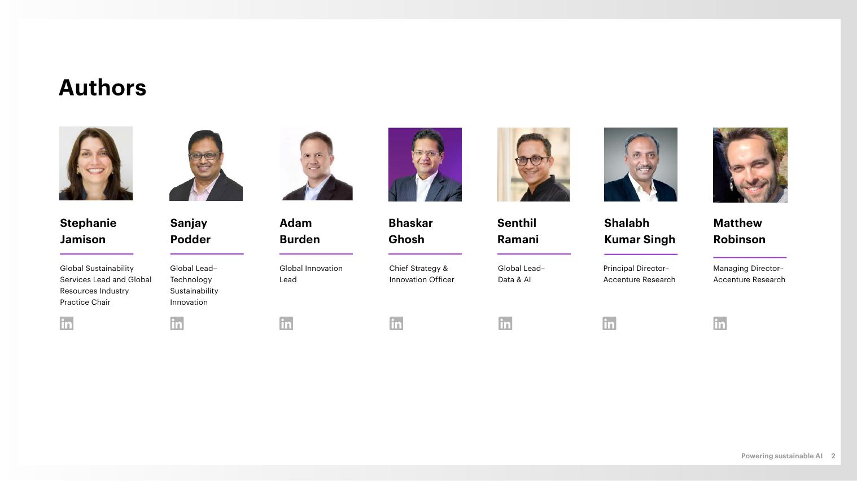Viewport: 857px width, 482px height.
Task: Click the Stephanie Jamison name text
Action: point(88,231)
